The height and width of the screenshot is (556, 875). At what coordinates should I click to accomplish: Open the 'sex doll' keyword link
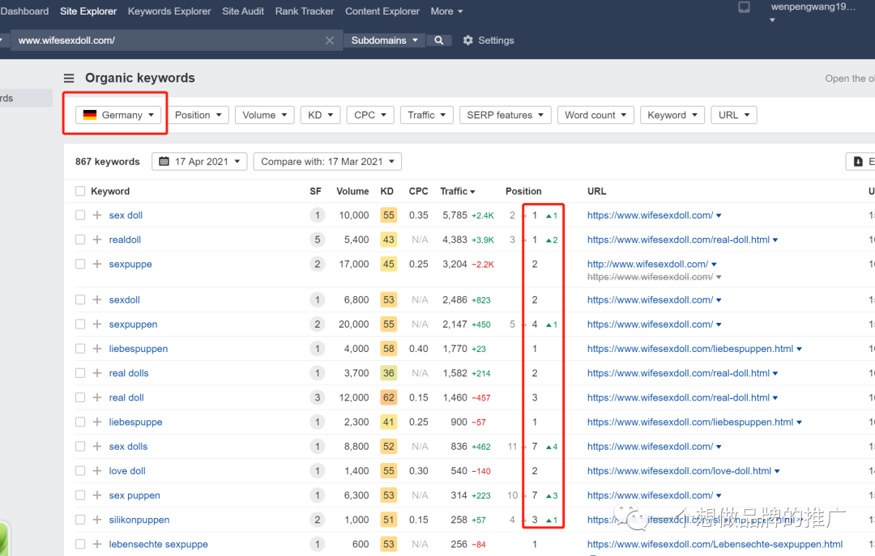point(126,215)
